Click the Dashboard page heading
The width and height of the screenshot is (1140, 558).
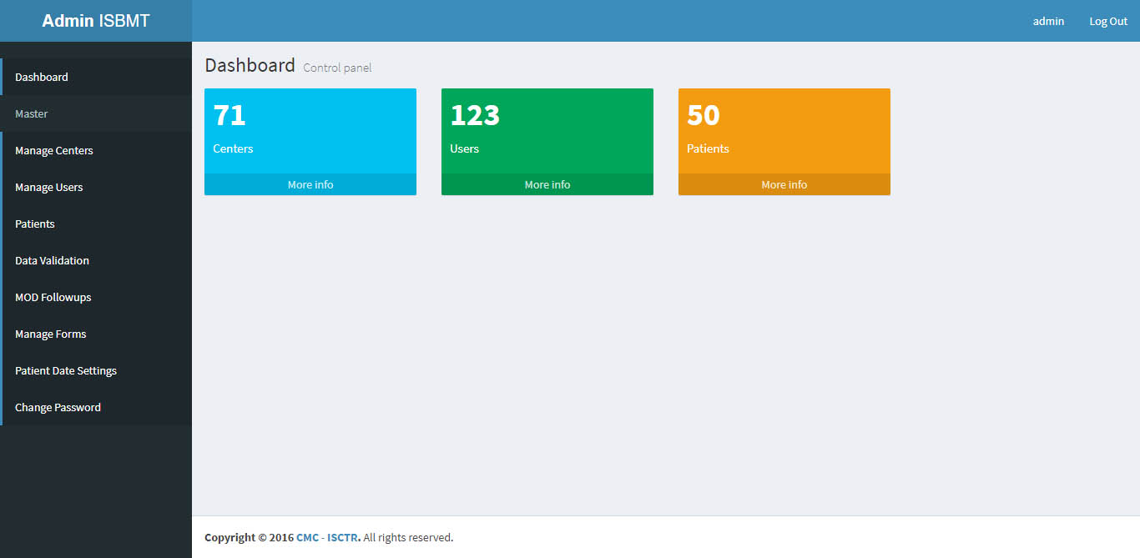click(x=250, y=65)
